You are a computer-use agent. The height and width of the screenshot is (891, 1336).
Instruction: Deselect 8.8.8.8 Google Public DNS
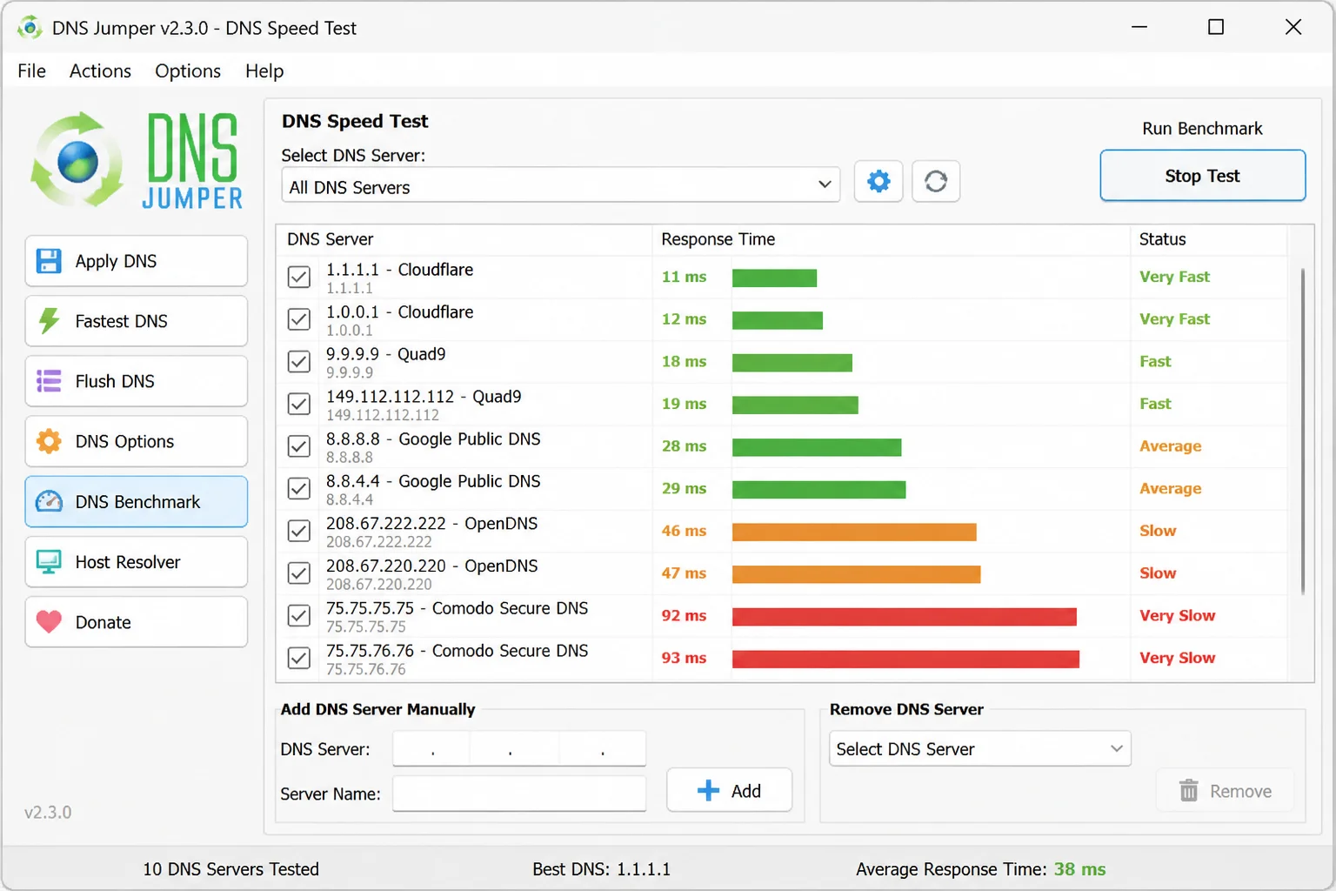[298, 446]
